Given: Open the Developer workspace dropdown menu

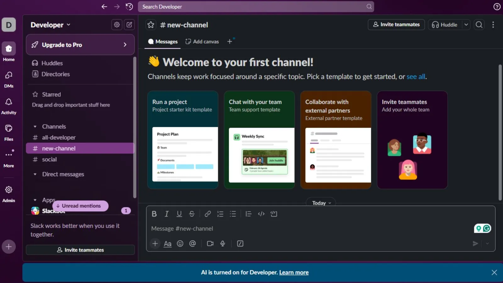Looking at the screenshot, I should click(50, 25).
